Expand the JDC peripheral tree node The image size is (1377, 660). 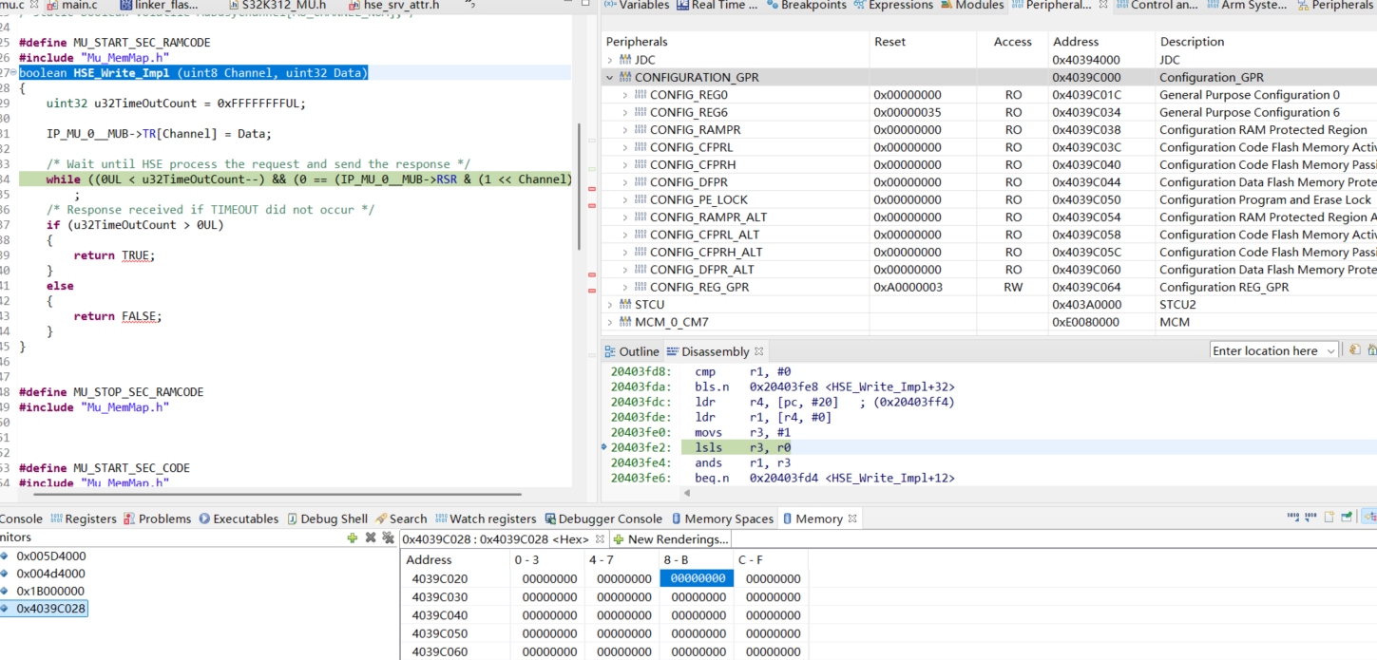(611, 58)
